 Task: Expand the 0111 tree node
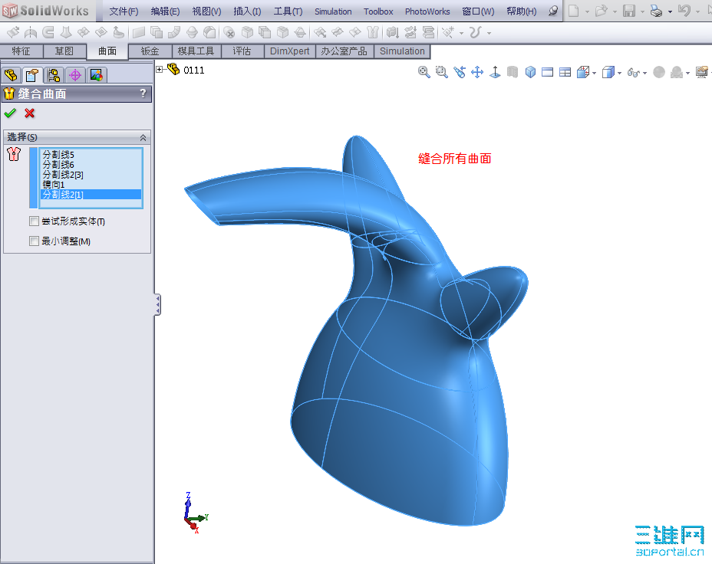(x=159, y=70)
